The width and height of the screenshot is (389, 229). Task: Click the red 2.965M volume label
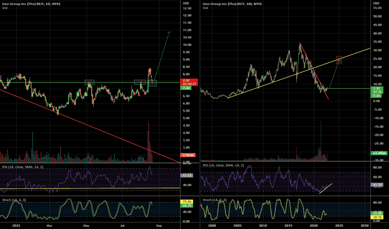188,155
